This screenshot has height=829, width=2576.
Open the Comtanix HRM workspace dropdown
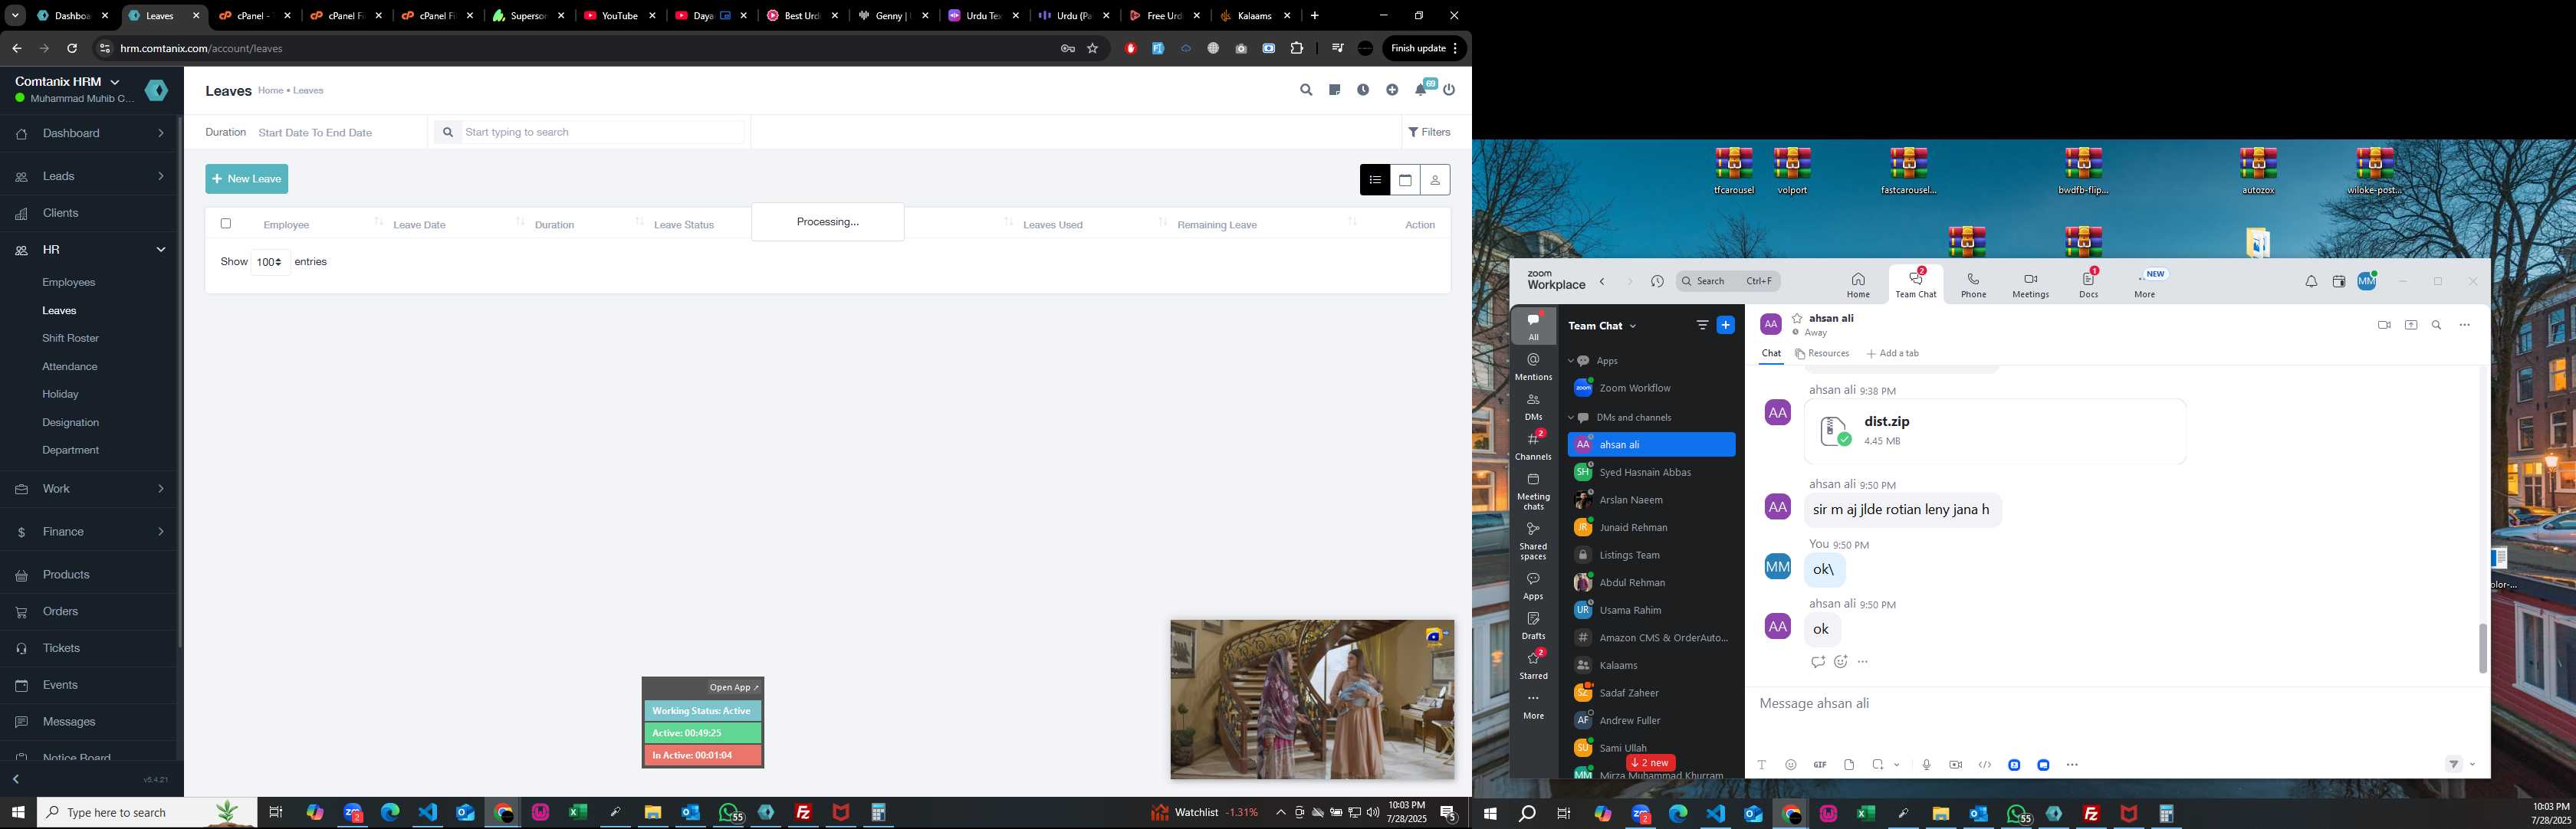pos(68,81)
